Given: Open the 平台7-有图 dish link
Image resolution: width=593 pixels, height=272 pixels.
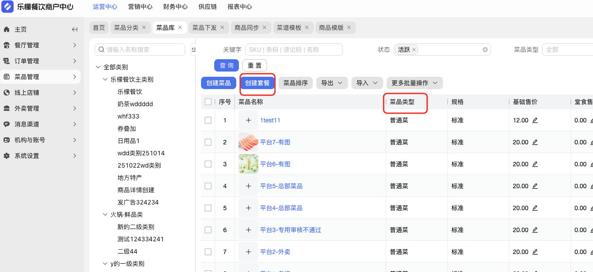Looking at the screenshot, I should (x=275, y=142).
